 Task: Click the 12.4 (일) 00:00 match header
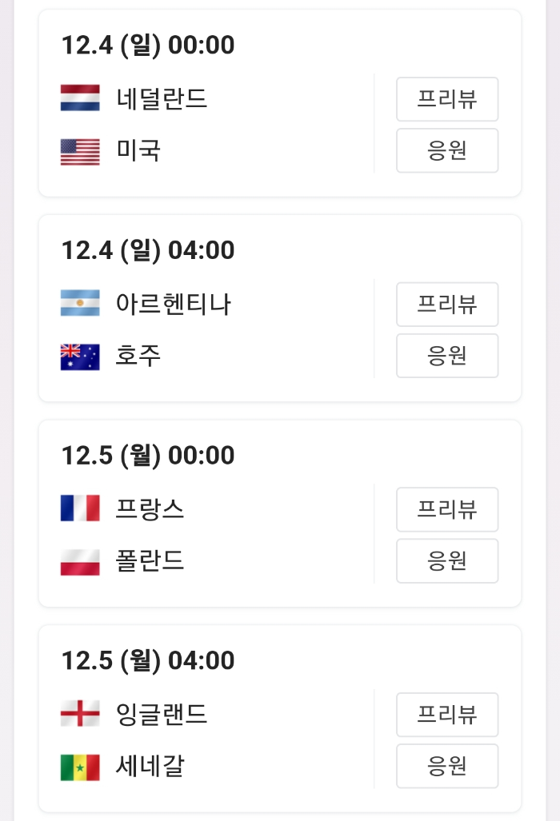coord(149,46)
